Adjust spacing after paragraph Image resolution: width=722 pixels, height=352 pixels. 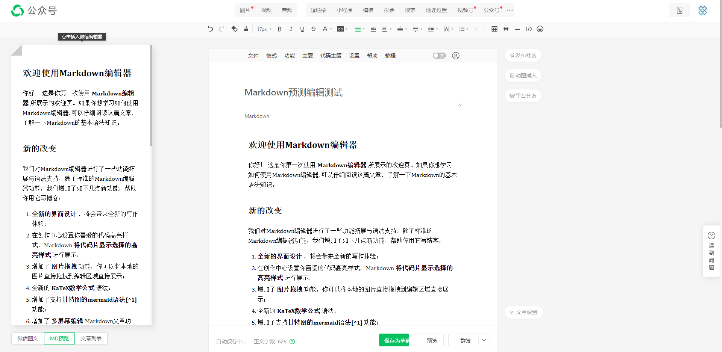pos(416,29)
